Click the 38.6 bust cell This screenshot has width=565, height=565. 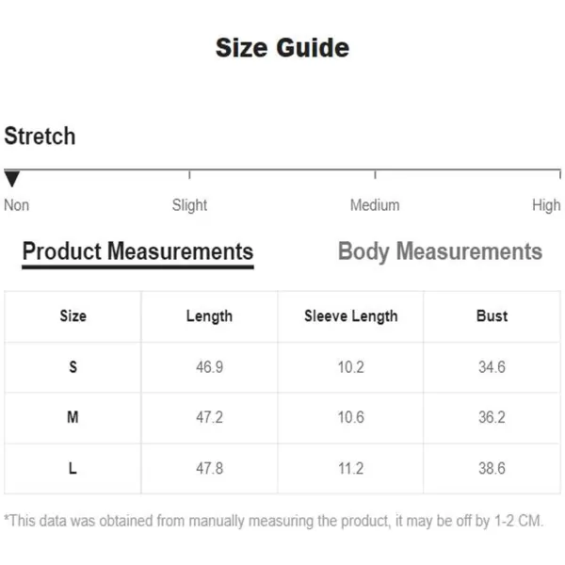[492, 468]
